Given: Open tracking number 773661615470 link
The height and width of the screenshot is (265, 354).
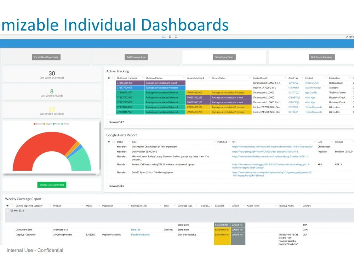Looking at the screenshot, I should pos(125,83).
